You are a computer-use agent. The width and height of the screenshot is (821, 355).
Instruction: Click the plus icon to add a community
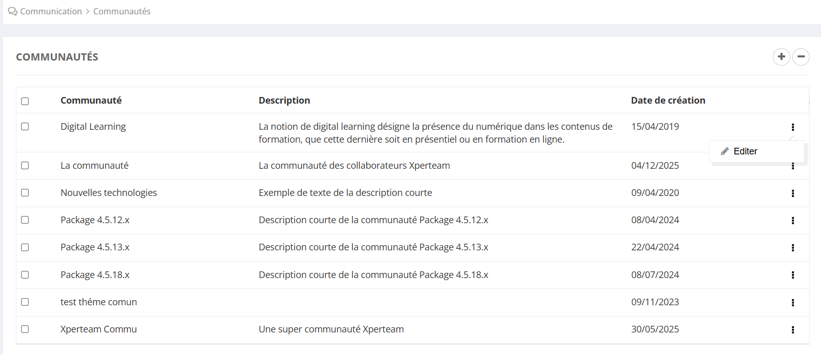(x=781, y=56)
